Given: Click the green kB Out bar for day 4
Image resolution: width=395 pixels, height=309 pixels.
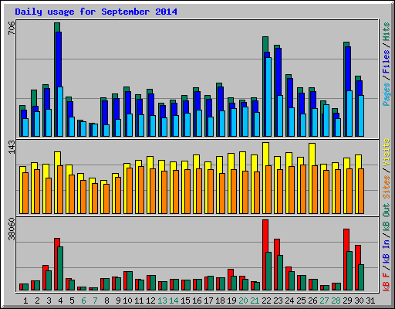Looking at the screenshot, I should point(60,268).
